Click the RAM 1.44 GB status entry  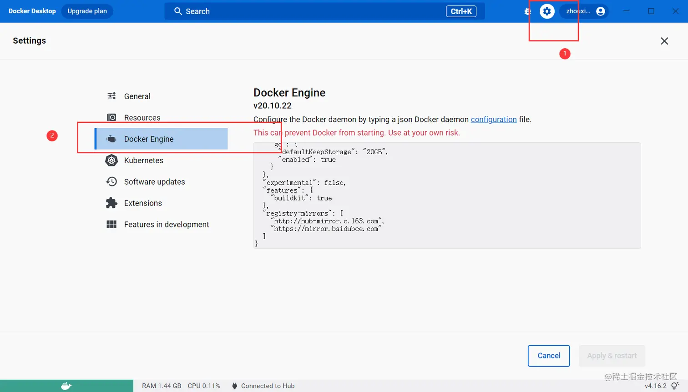click(162, 386)
